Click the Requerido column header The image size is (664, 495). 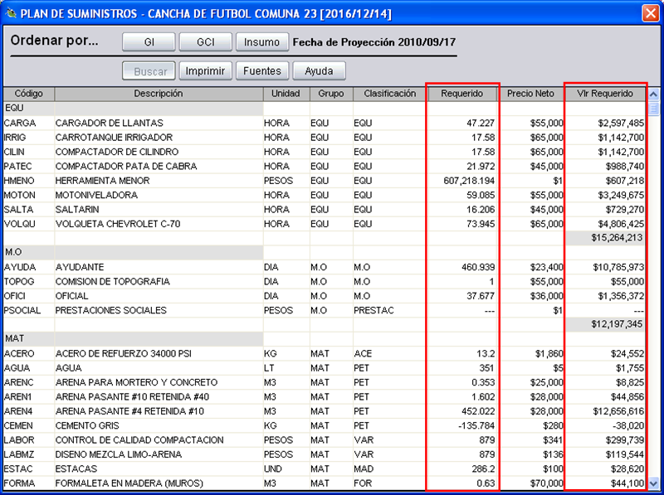pos(462,94)
